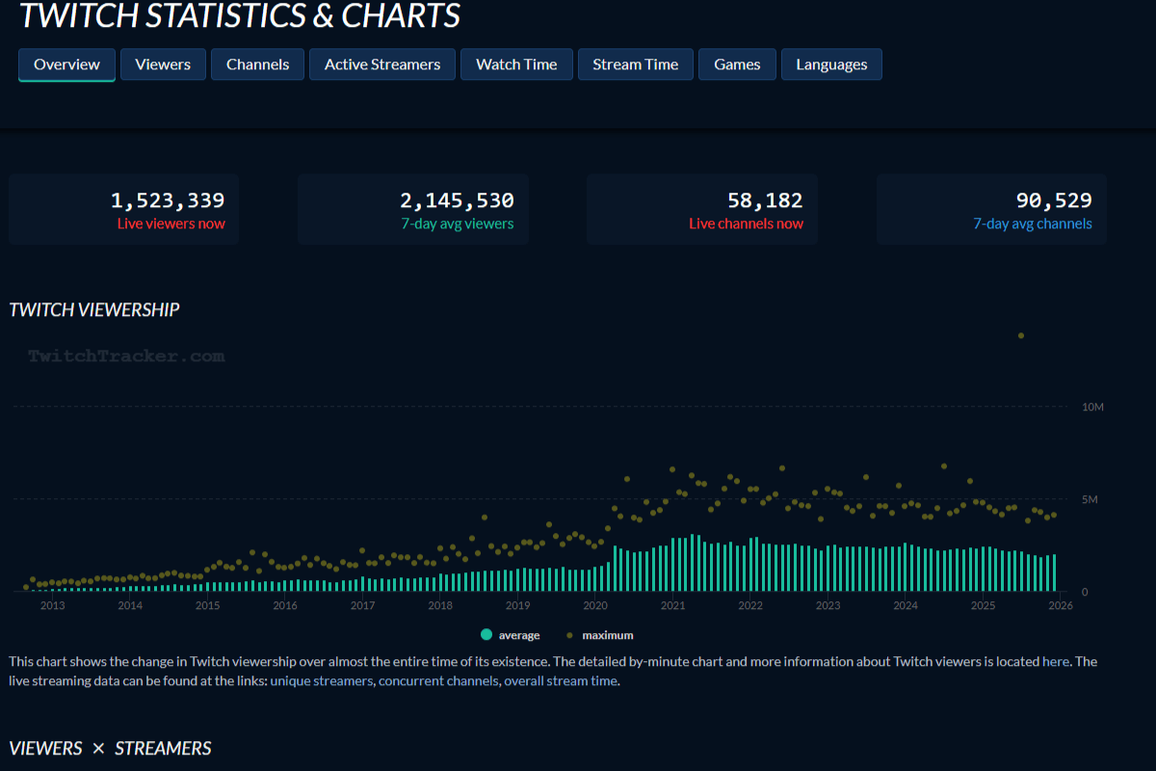Follow the 'here' link for viewer details

(1055, 661)
